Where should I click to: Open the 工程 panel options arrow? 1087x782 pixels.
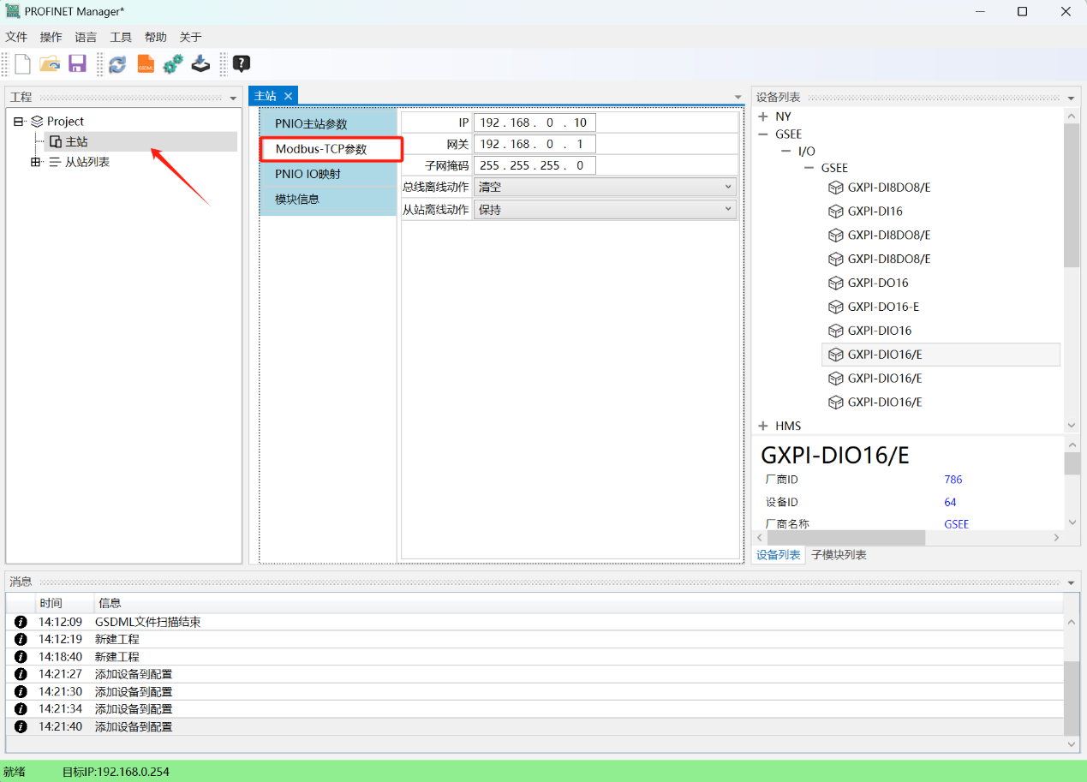(233, 98)
